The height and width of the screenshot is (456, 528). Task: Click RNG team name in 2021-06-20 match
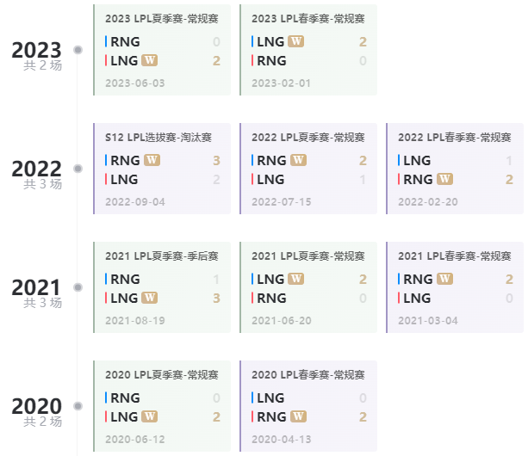click(x=271, y=299)
